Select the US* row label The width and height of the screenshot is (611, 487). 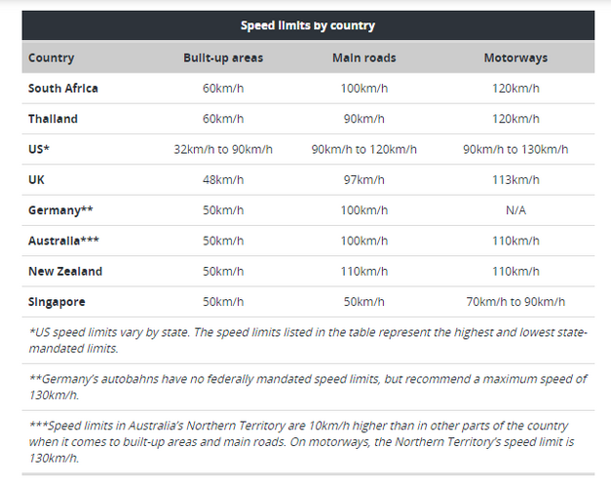39,149
